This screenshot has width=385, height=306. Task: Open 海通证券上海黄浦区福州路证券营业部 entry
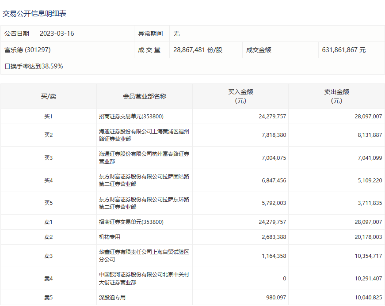(x=144, y=135)
